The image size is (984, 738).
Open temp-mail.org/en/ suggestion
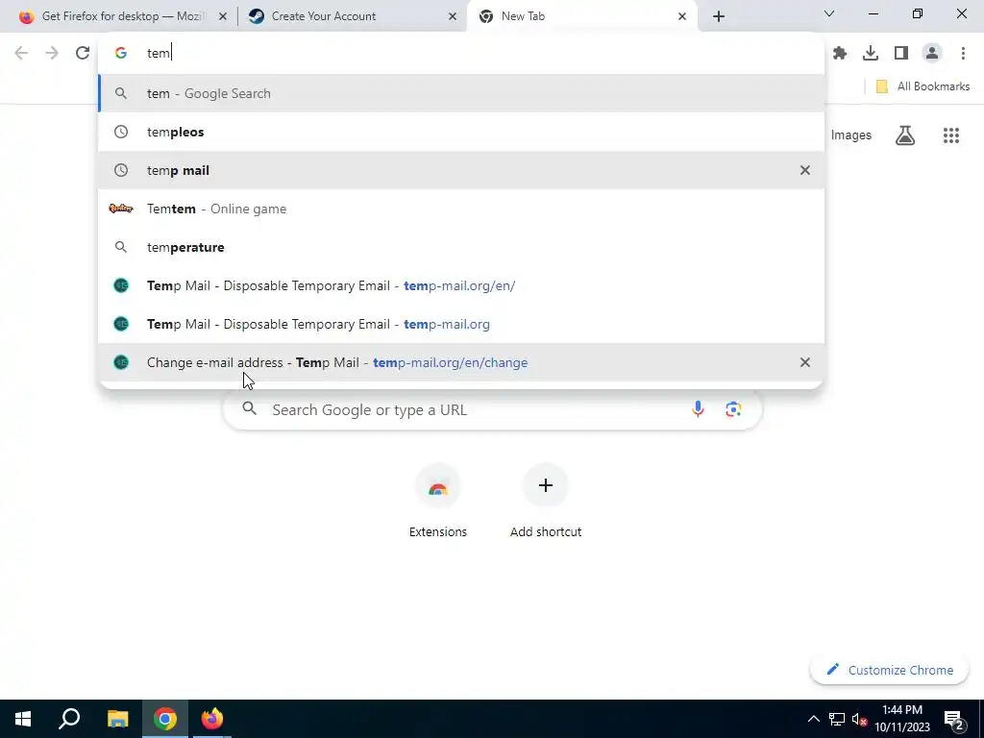tap(461, 285)
